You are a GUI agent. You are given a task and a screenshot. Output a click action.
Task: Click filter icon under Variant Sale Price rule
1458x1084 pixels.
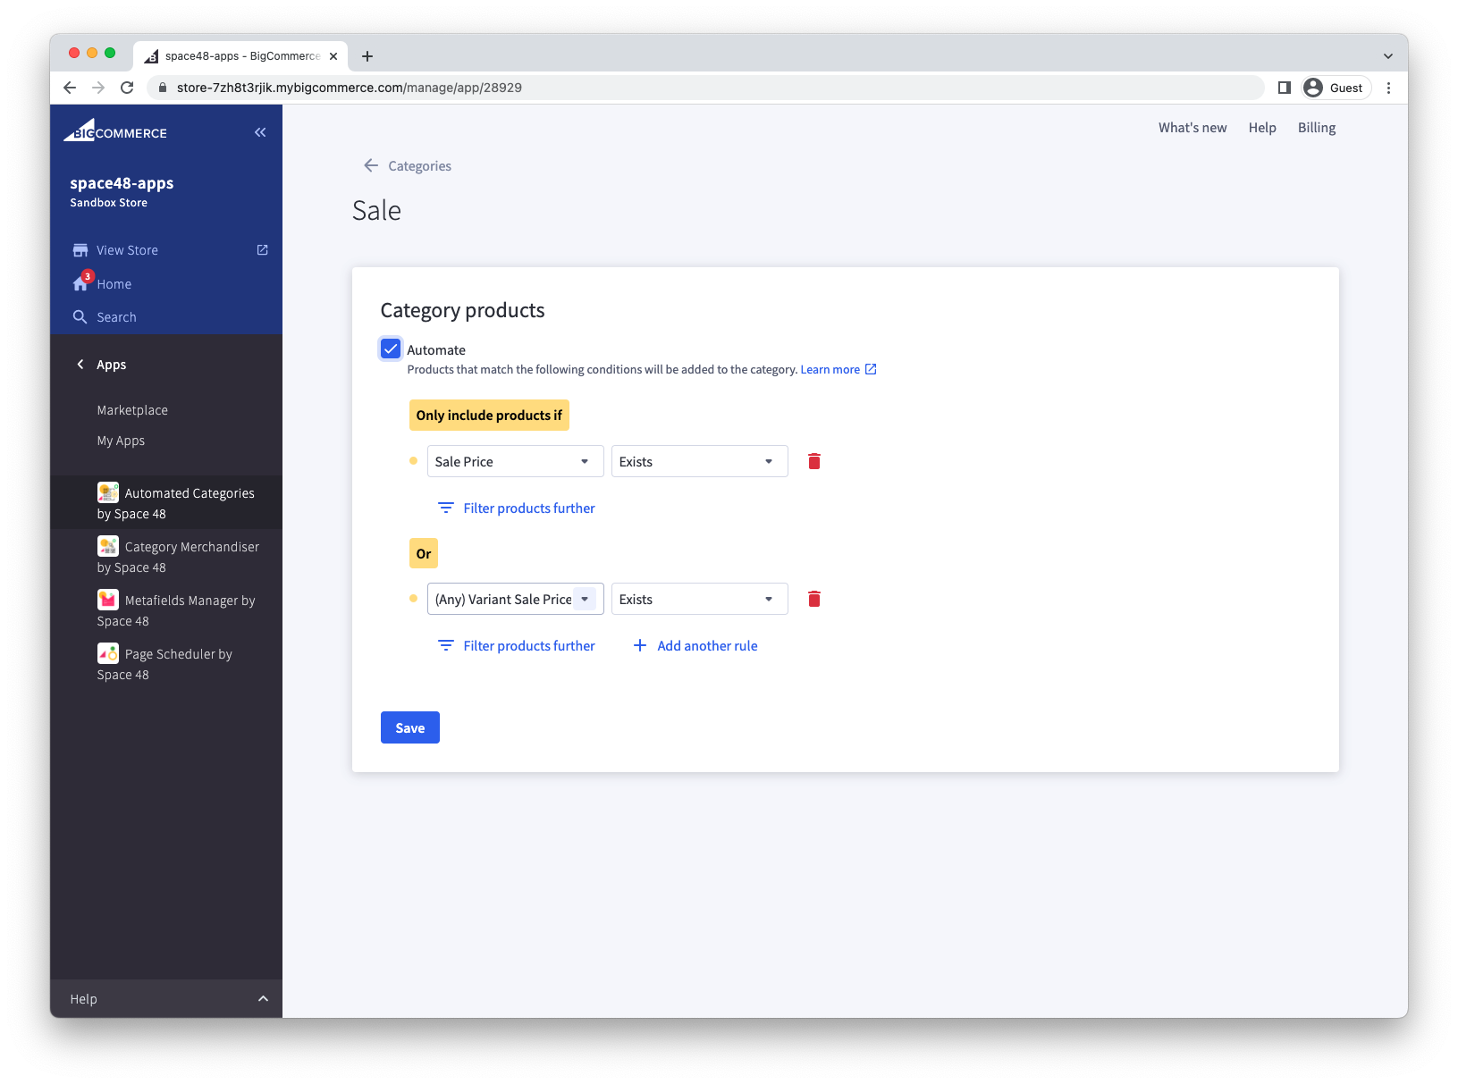(x=445, y=645)
